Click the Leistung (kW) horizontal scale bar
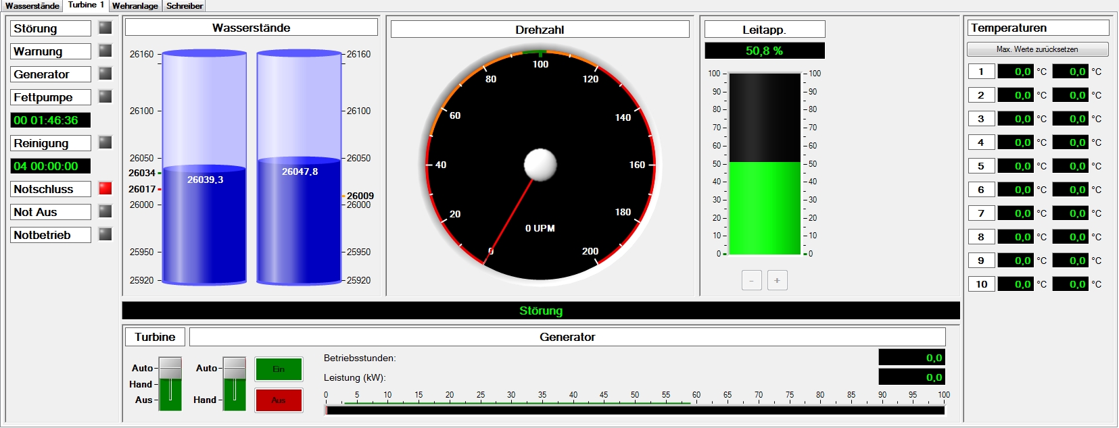Image resolution: width=1119 pixels, height=428 pixels. point(634,409)
